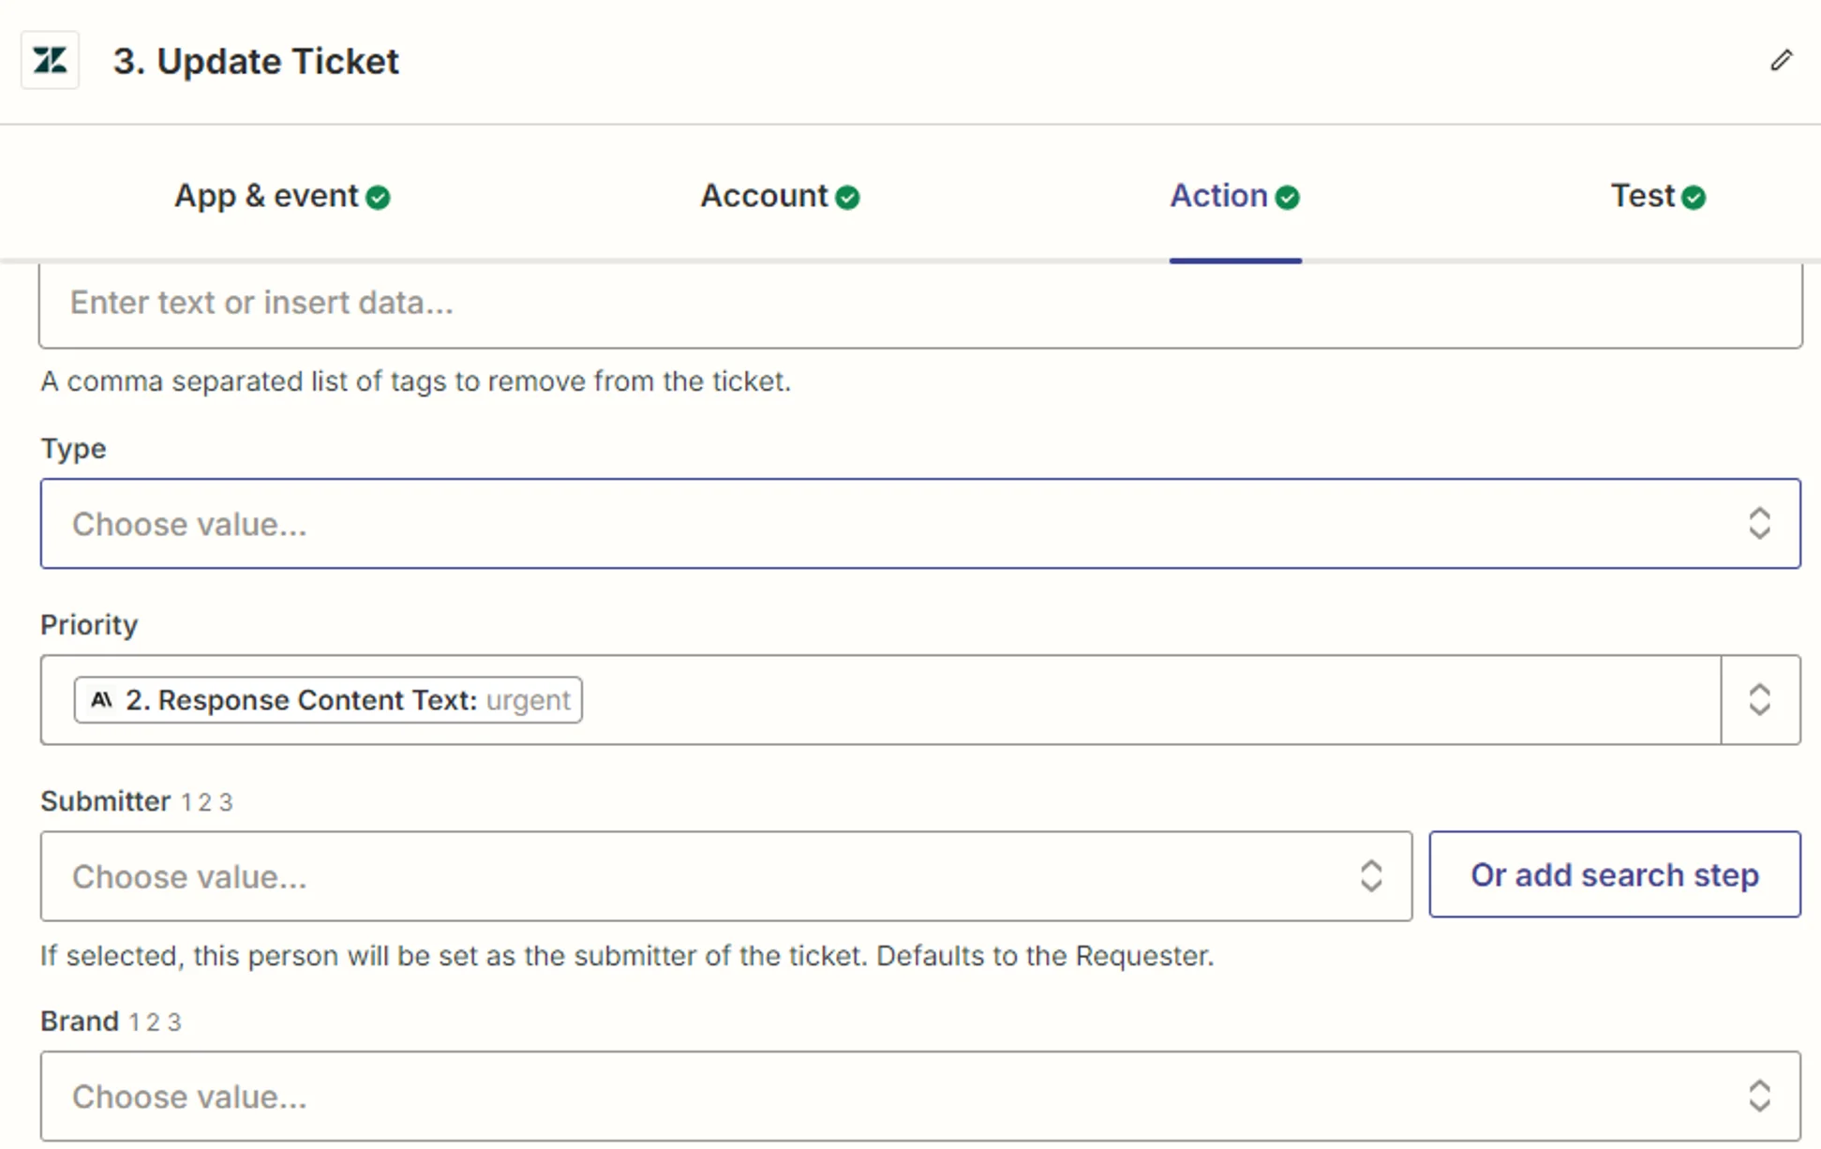Click tags to remove text field

(918, 304)
